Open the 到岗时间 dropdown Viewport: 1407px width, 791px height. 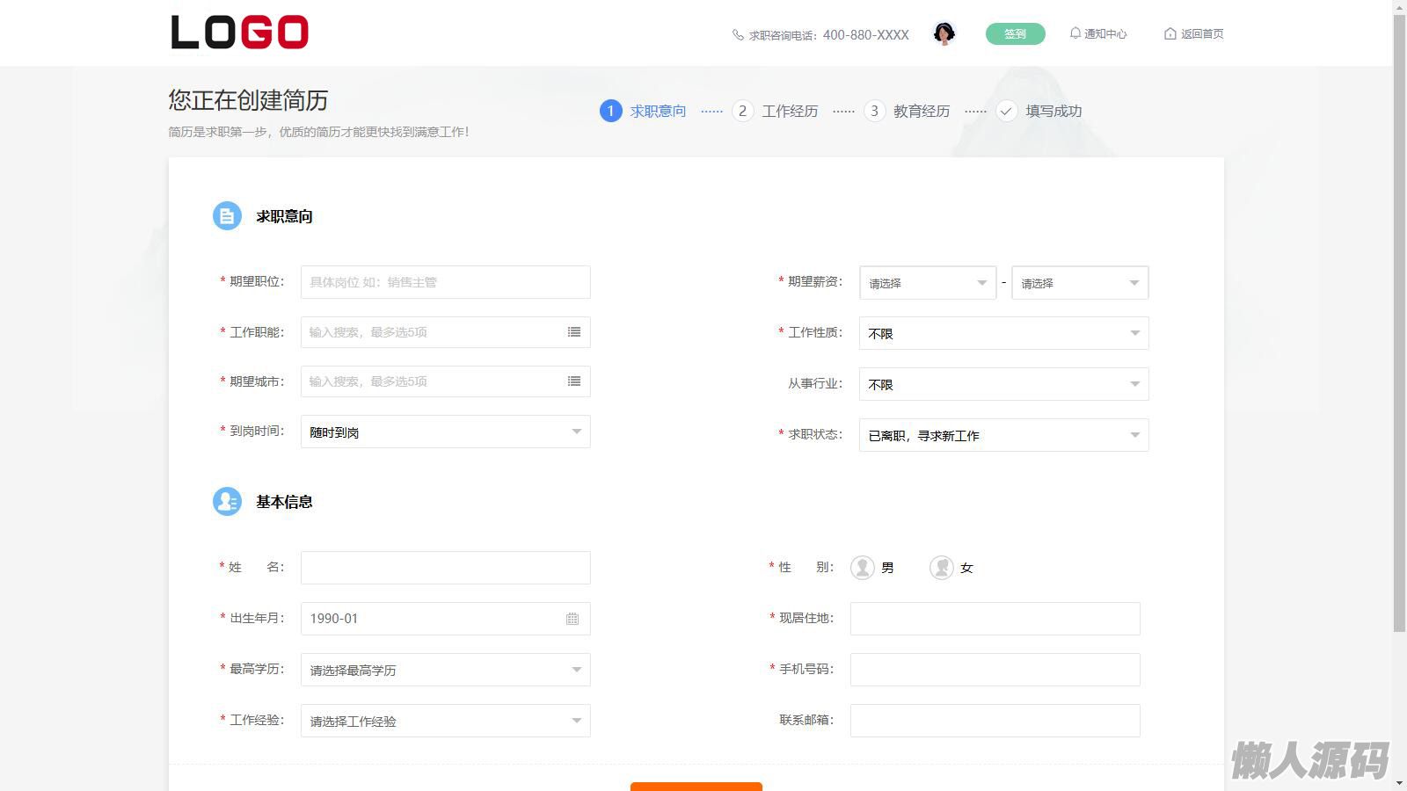pos(445,432)
